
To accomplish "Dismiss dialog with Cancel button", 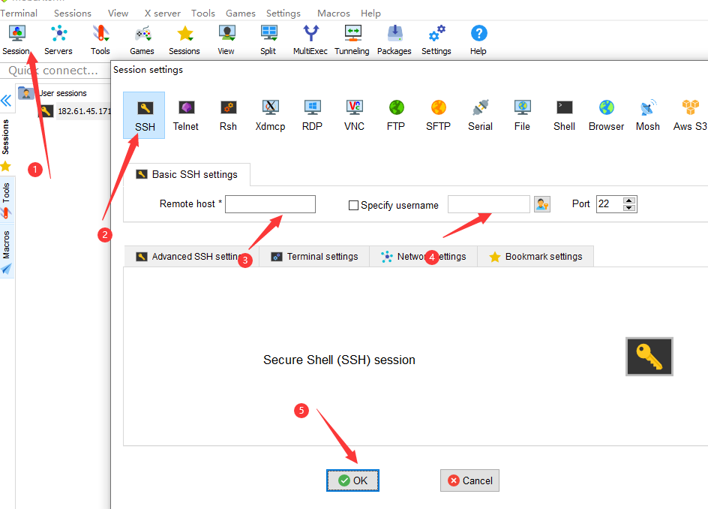I will point(469,480).
